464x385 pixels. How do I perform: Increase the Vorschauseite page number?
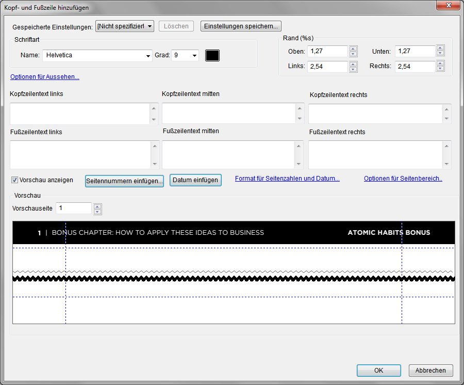pos(97,206)
